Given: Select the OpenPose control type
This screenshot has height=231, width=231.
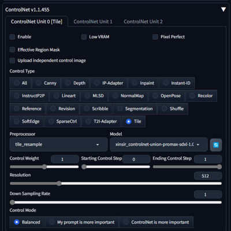Looking at the screenshot, I should [x=166, y=96].
